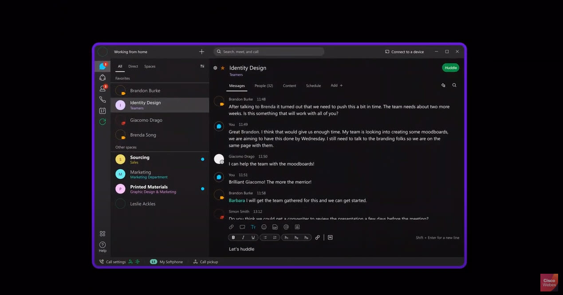Open the Calling phone icon in sidebar
The height and width of the screenshot is (295, 563).
pos(102,100)
